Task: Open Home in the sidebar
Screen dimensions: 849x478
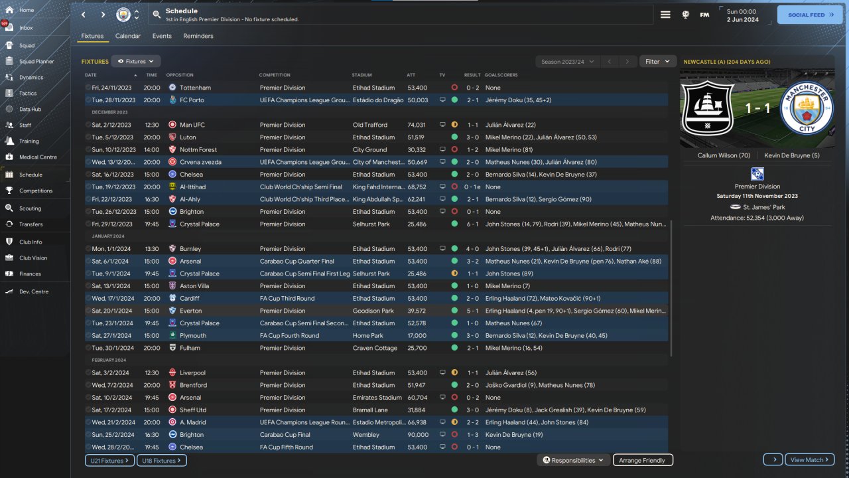Action: point(27,10)
